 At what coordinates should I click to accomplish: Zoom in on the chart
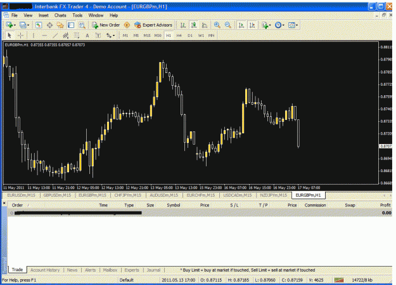[217, 25]
